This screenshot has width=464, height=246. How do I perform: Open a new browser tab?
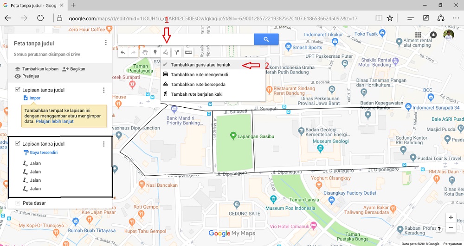pyautogui.click(x=73, y=5)
